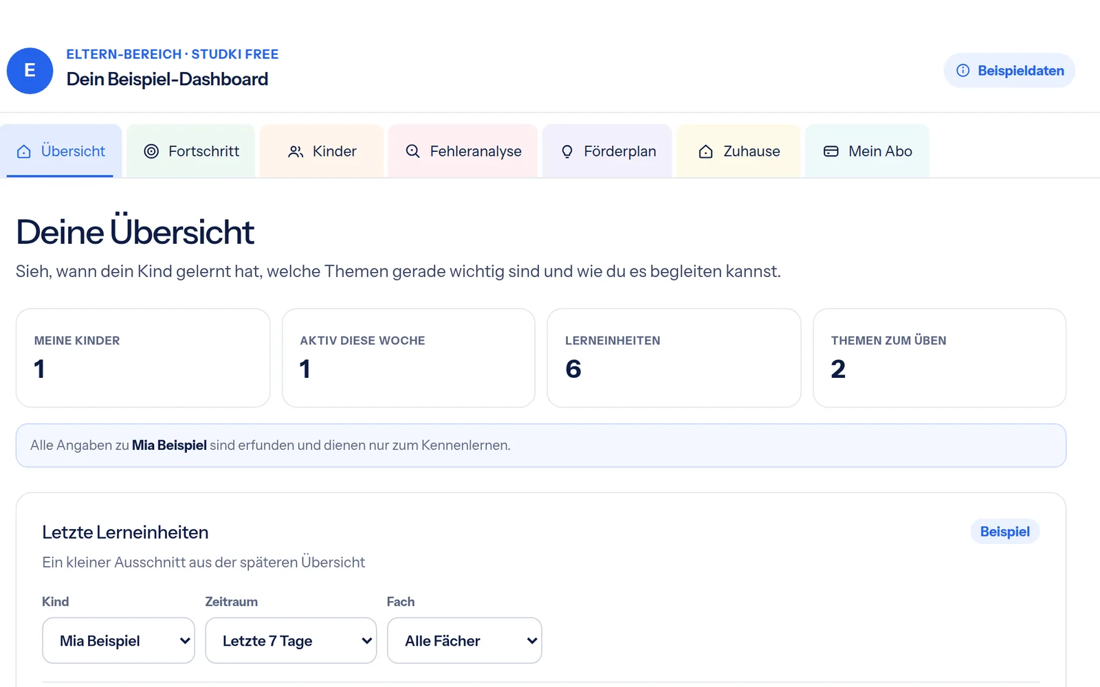
Task: Click the lightbulb icon on the Förderplan tab
Action: coord(567,151)
